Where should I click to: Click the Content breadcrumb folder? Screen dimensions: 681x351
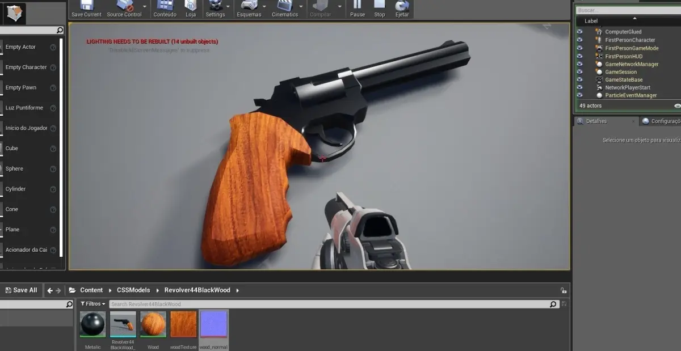[x=91, y=290]
